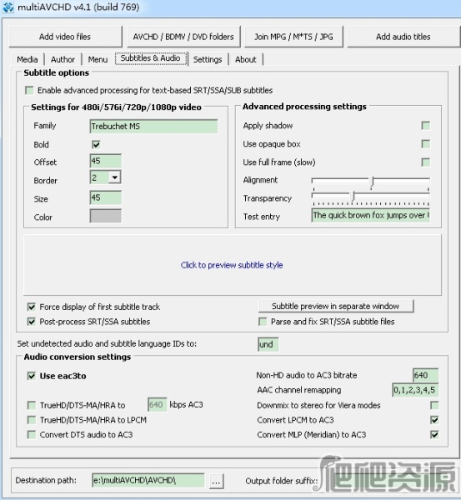Click Add video files button
461x500 pixels.
point(65,37)
